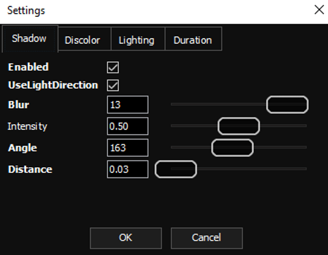Uncheck the Enabled checkbox
Screen dimensions: 328x255
point(113,67)
